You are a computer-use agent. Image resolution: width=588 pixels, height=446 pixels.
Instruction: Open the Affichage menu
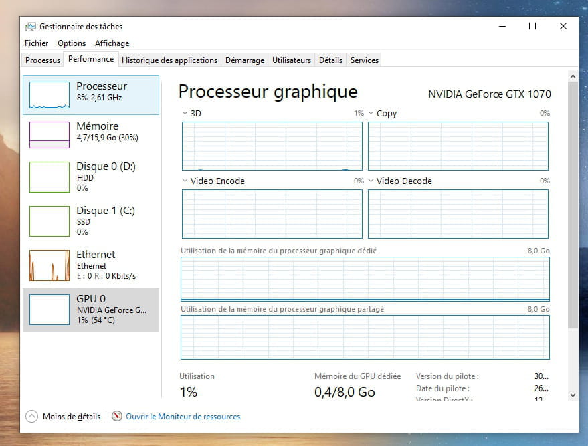point(112,43)
